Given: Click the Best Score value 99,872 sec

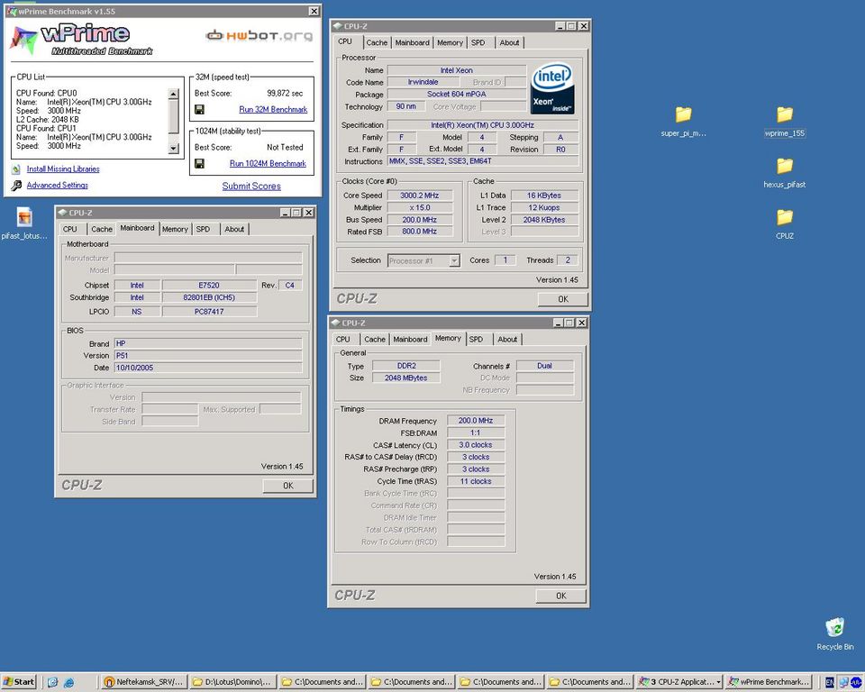Looking at the screenshot, I should 285,94.
